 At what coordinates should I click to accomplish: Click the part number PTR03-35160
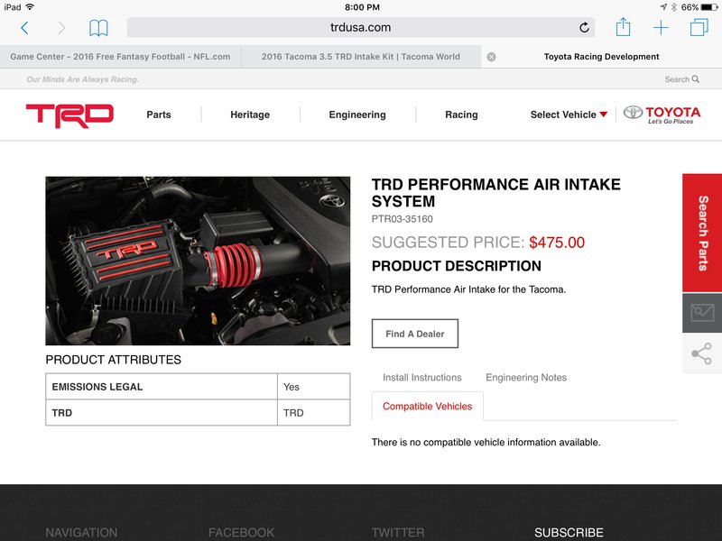pyautogui.click(x=402, y=219)
